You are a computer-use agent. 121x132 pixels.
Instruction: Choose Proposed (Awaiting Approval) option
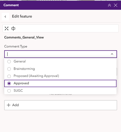(x=60, y=76)
